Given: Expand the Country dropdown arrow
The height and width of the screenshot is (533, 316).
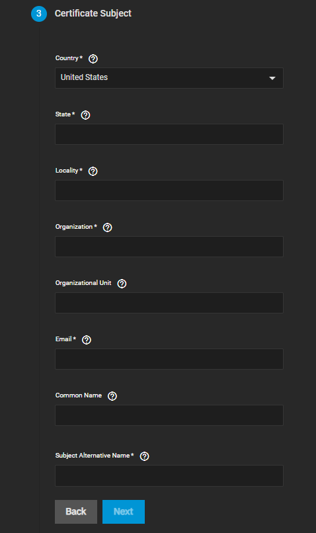Looking at the screenshot, I should pos(272,78).
